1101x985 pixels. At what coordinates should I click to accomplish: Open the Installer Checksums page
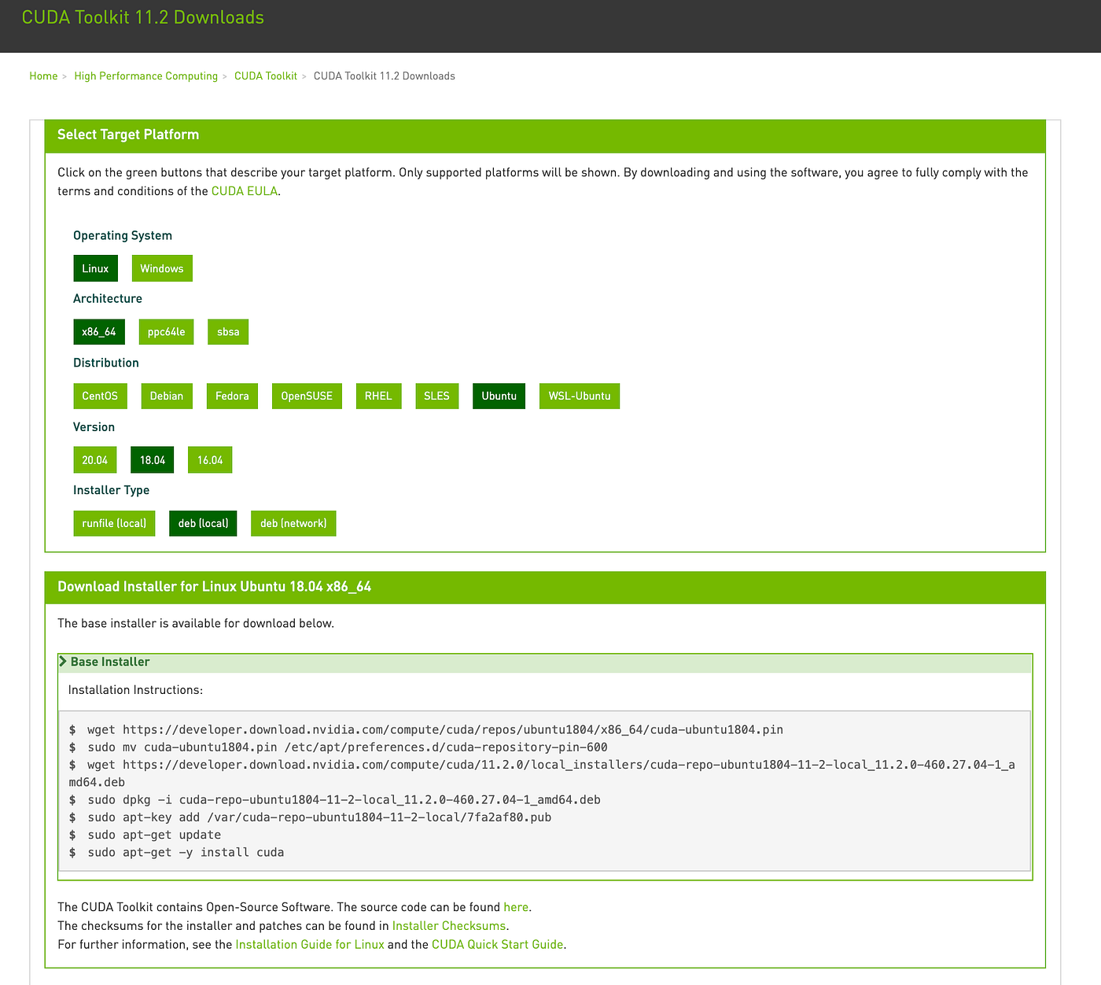[x=448, y=925]
